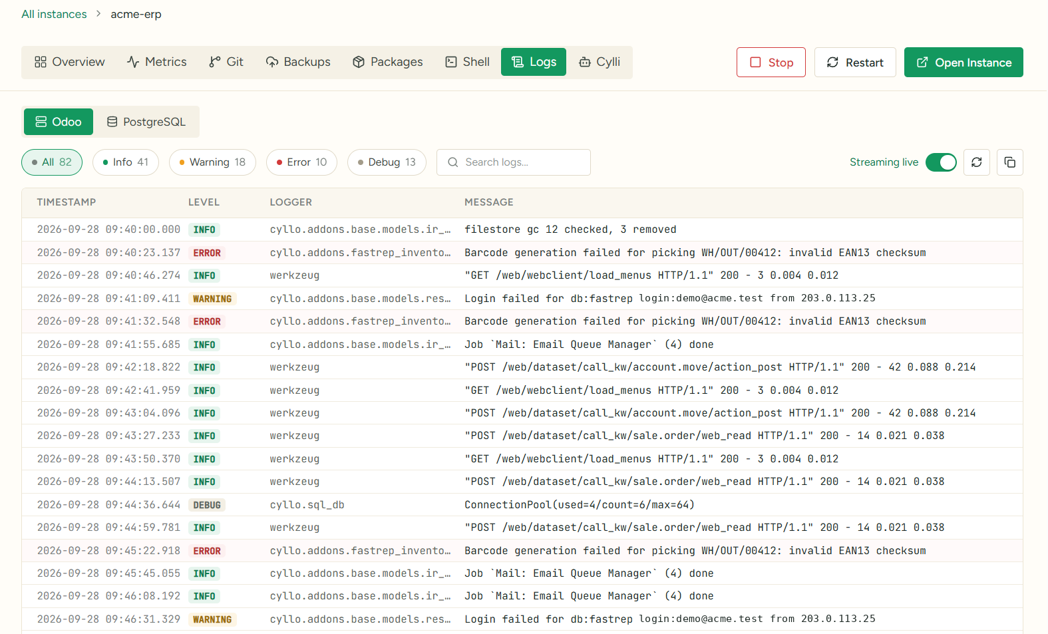Select the Odoo log source
The width and height of the screenshot is (1048, 634).
coord(59,122)
